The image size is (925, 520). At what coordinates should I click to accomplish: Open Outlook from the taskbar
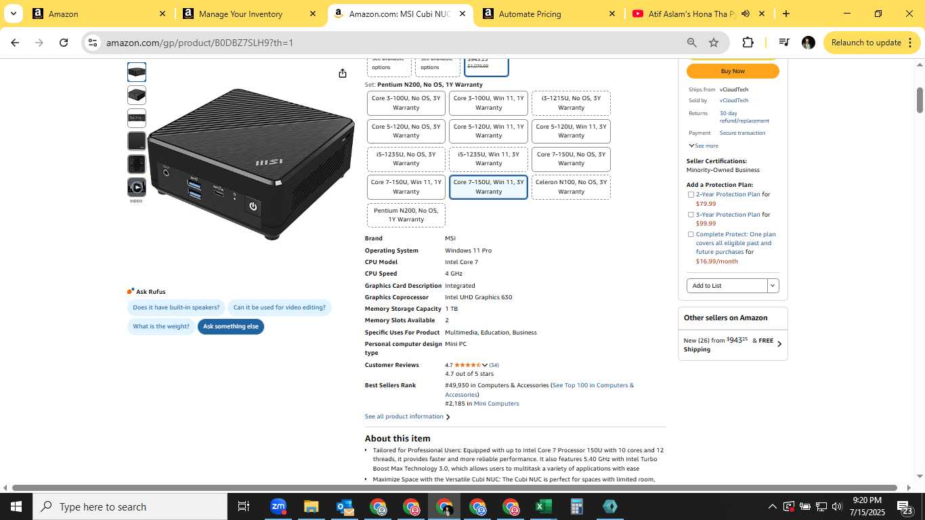pos(345,506)
